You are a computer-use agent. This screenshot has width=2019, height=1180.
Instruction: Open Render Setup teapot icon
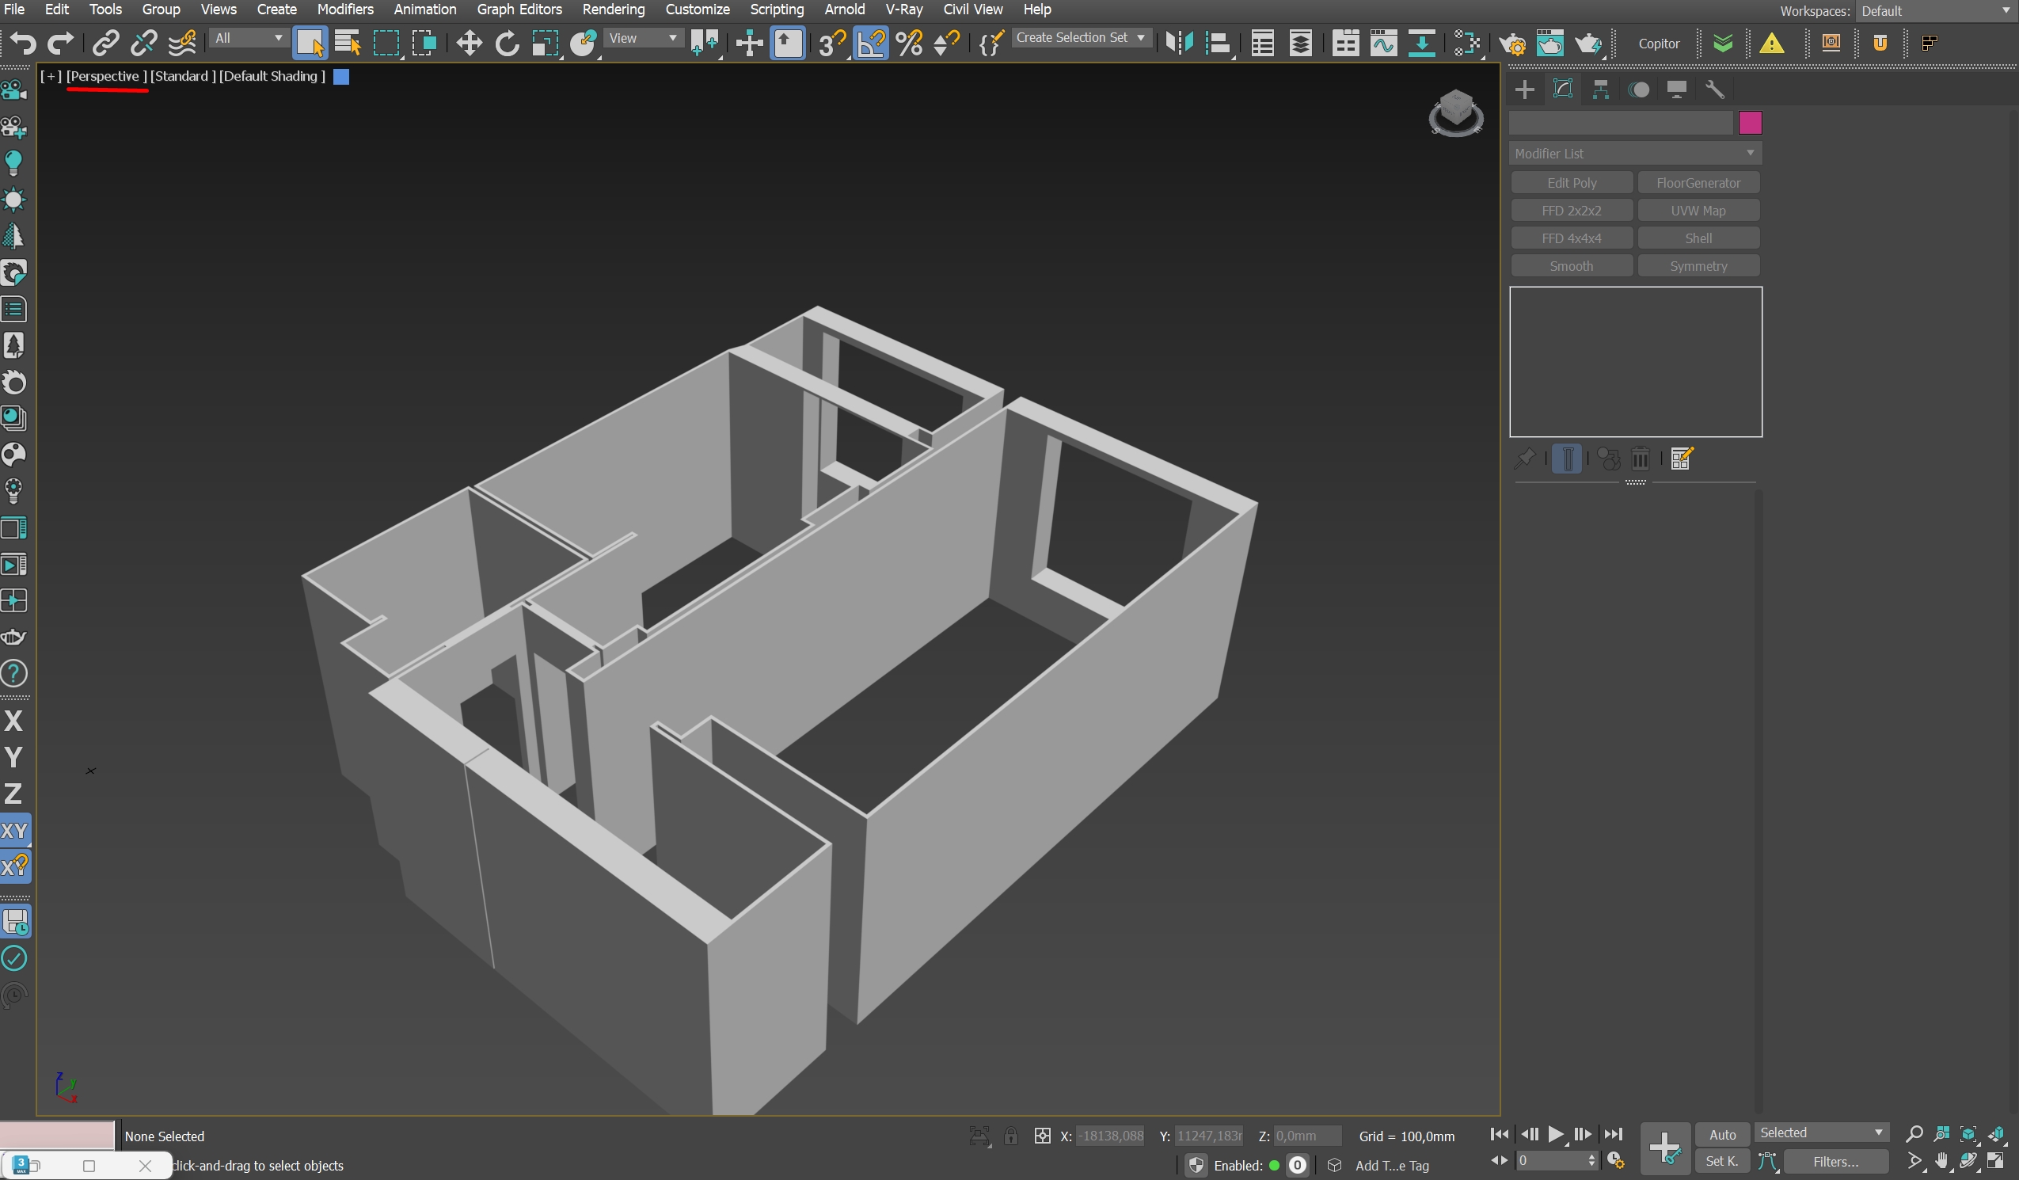click(x=1511, y=44)
